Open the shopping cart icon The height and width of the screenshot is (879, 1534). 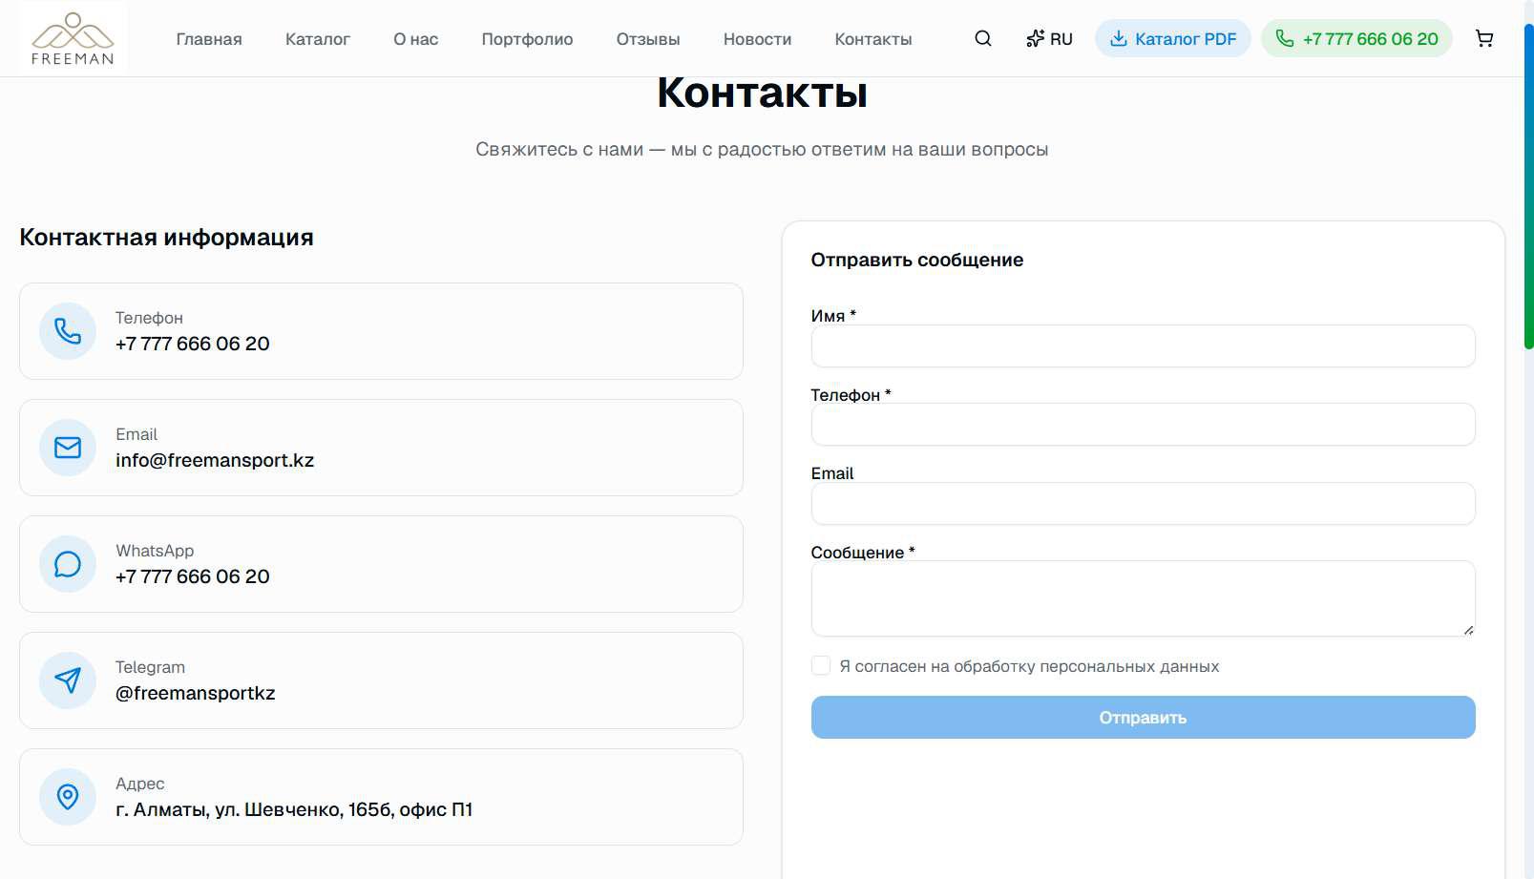(1484, 39)
